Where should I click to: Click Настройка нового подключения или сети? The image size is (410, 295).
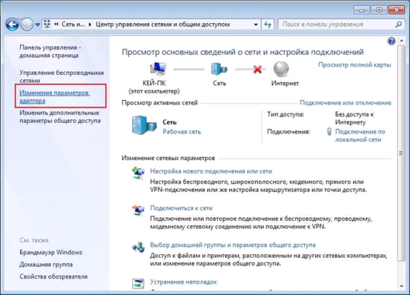[x=211, y=171]
